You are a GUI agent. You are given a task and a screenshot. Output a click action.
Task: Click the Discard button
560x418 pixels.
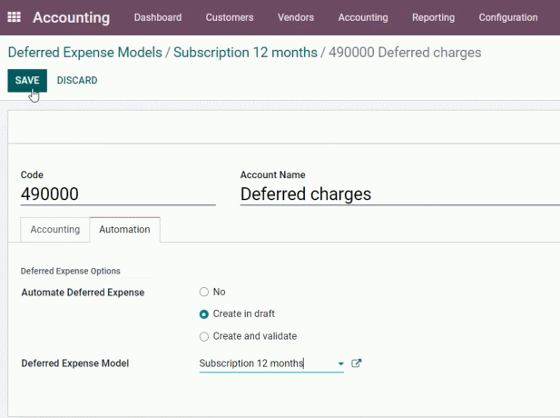pyautogui.click(x=77, y=81)
